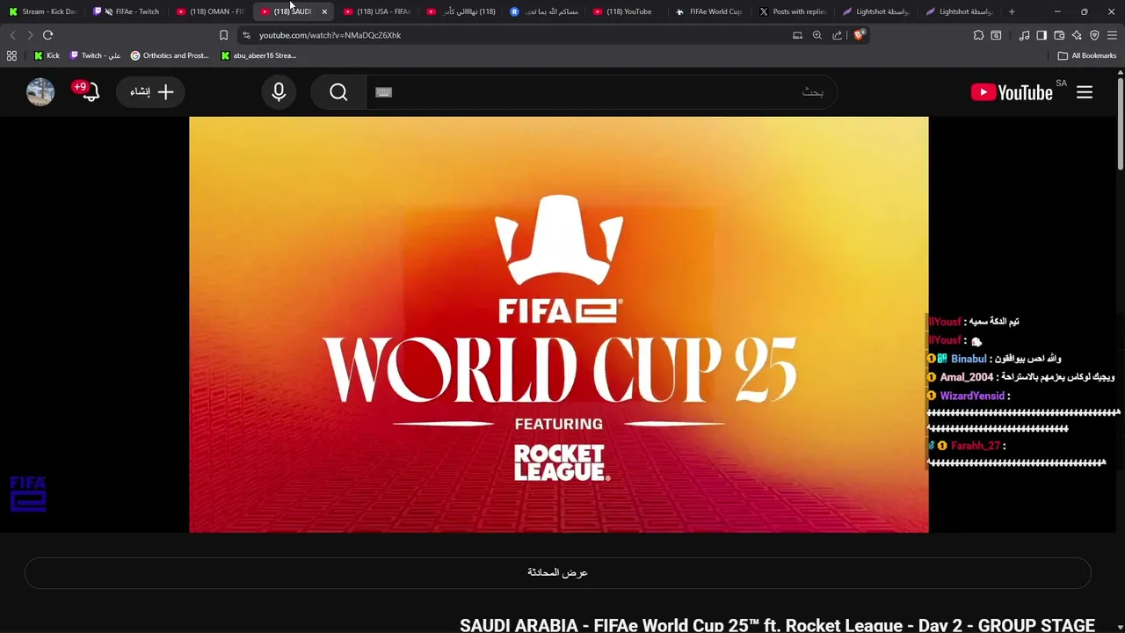Open Brave Shields lion icon
This screenshot has width=1125, height=633.
point(859,35)
